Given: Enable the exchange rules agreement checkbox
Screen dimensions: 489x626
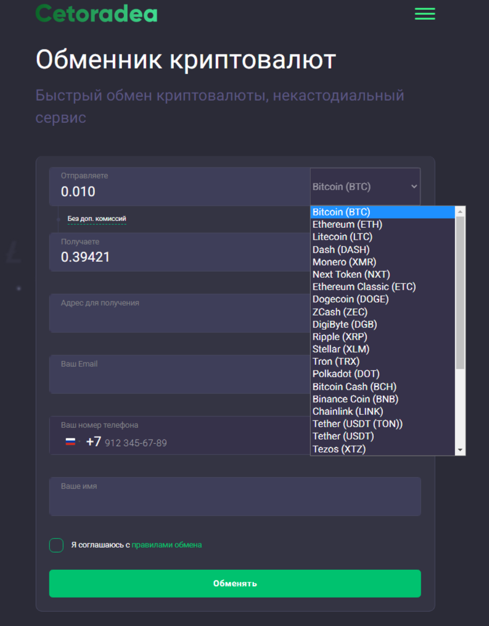Looking at the screenshot, I should pyautogui.click(x=55, y=545).
